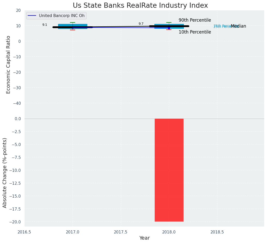The image size is (267, 243).
Task: Click the '9.1' value label
Action: coord(45,25)
